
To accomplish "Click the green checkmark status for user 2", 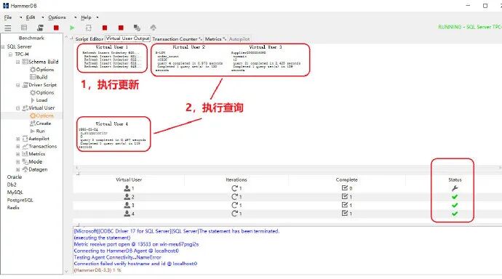I will (x=455, y=197).
